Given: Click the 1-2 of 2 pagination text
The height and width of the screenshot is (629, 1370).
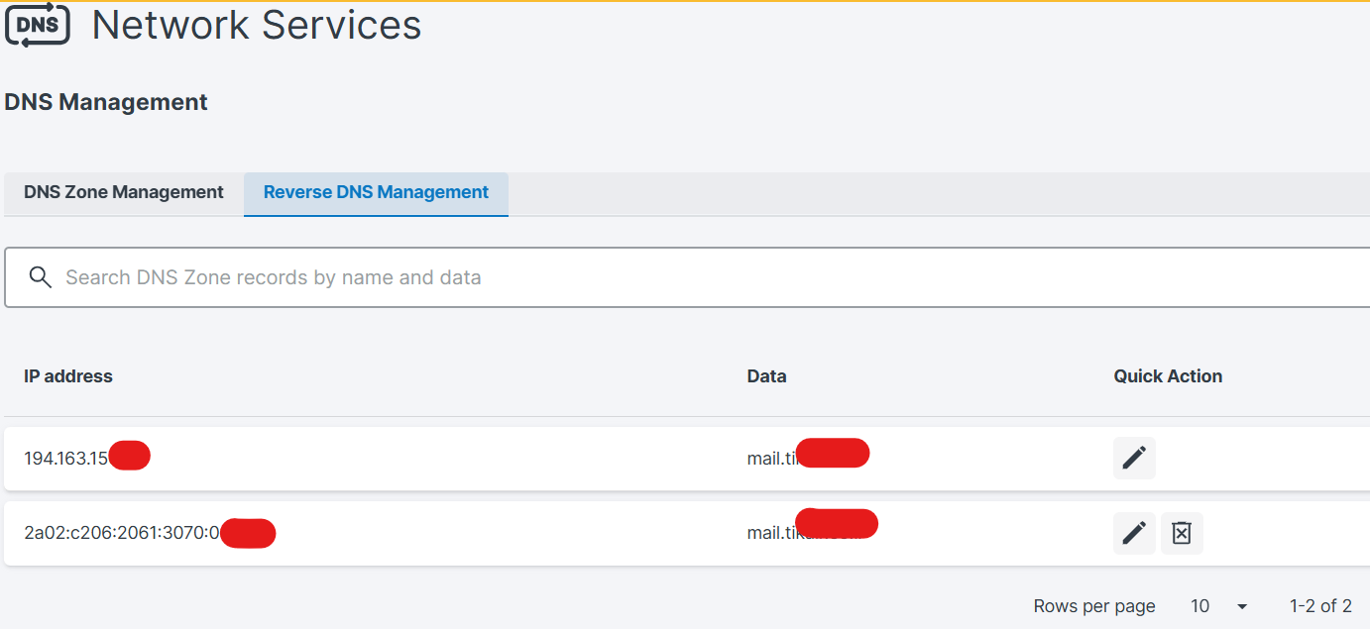Looking at the screenshot, I should point(1320,606).
